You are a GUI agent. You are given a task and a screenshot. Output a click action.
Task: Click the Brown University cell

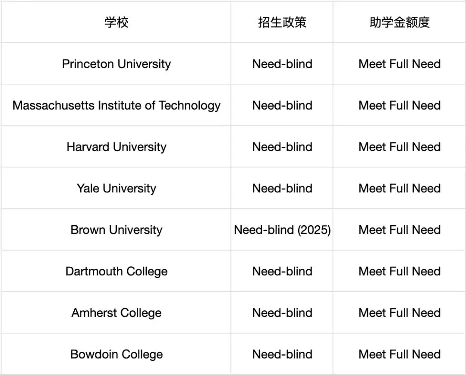(x=116, y=230)
